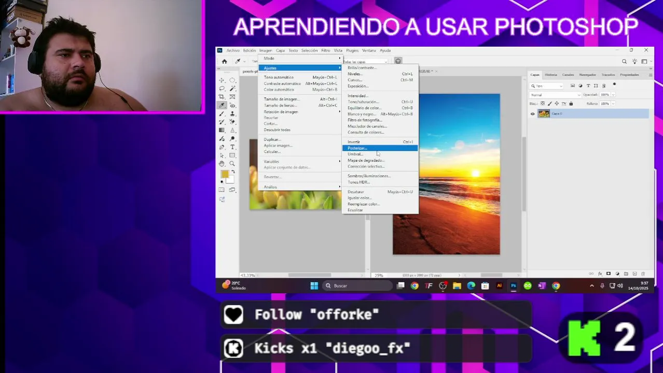Click the Home icon in options bar
The width and height of the screenshot is (663, 373).
tap(224, 61)
